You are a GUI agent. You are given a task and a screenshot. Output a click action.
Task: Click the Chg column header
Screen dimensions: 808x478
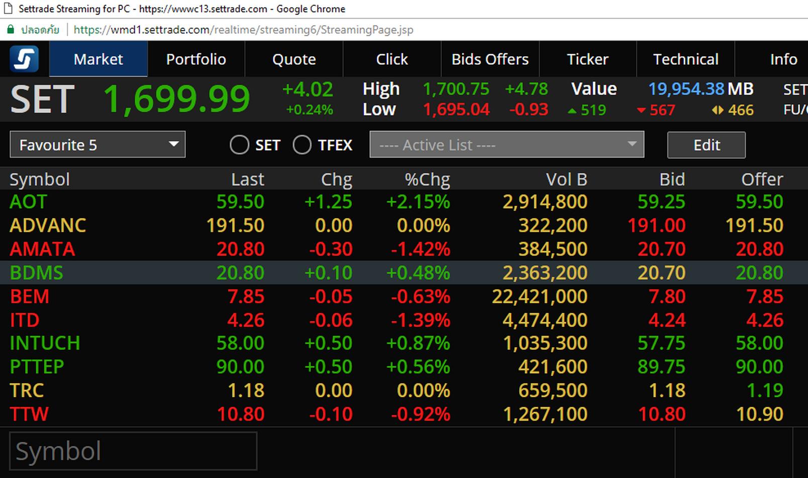(337, 179)
